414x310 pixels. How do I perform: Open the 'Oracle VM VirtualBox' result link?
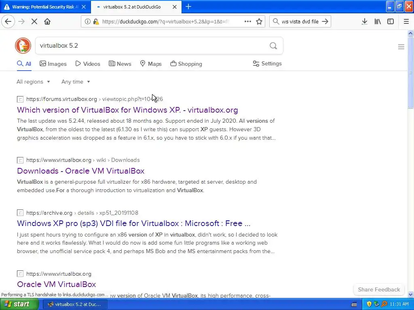coord(56,284)
